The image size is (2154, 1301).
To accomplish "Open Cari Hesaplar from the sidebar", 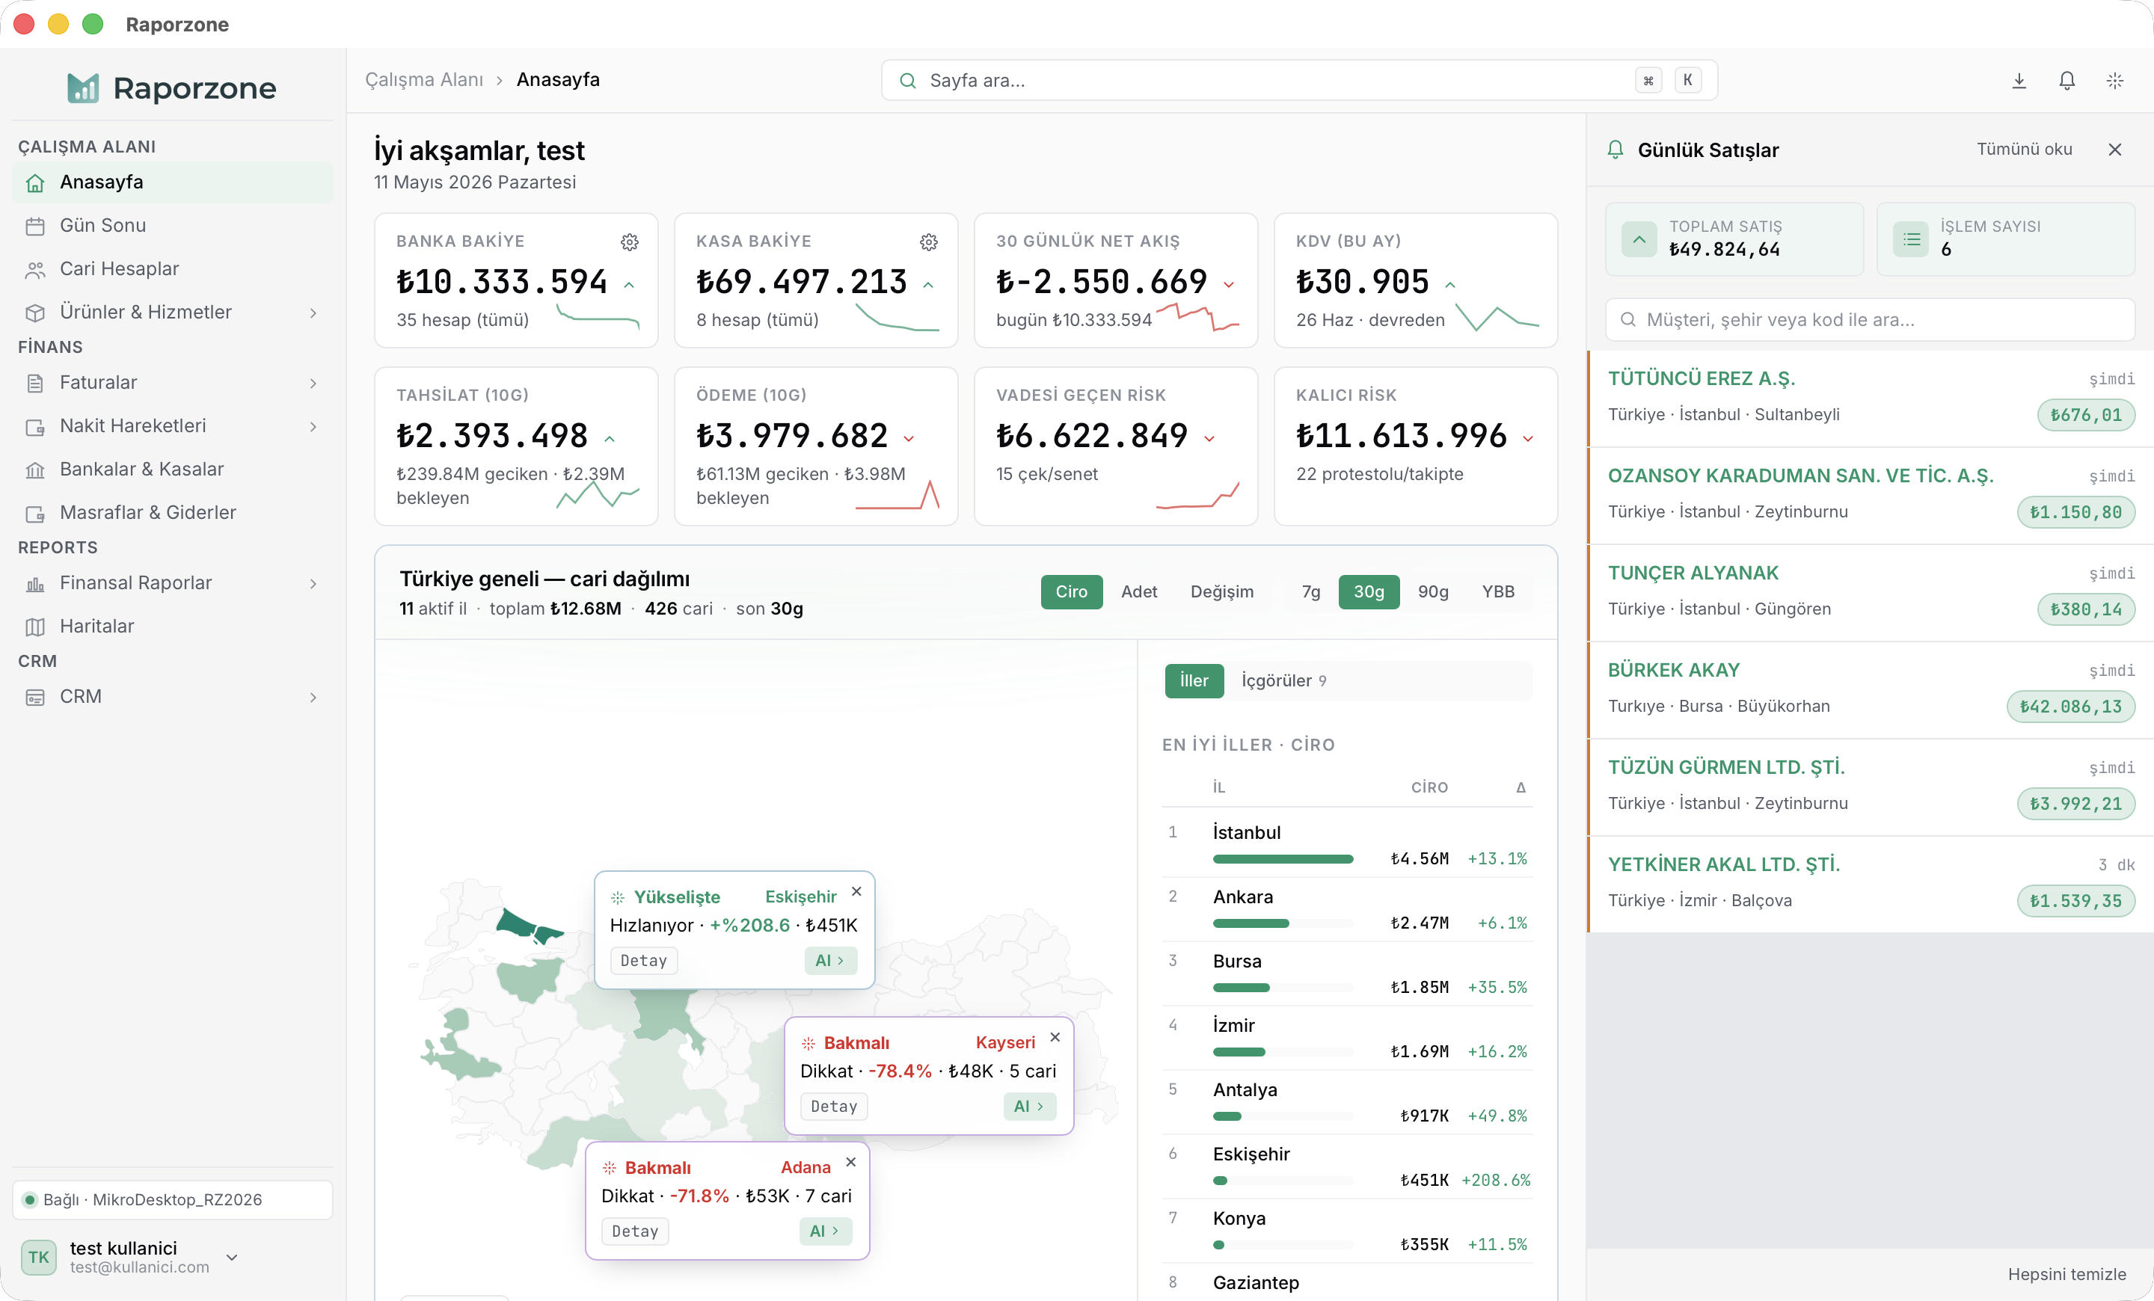I will pos(172,269).
